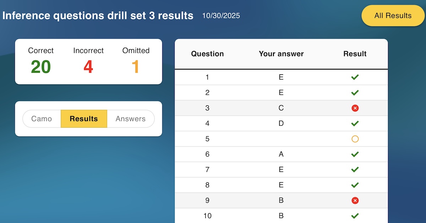Click the green checkmark for question 1
This screenshot has height=223, width=426.
pyautogui.click(x=355, y=77)
